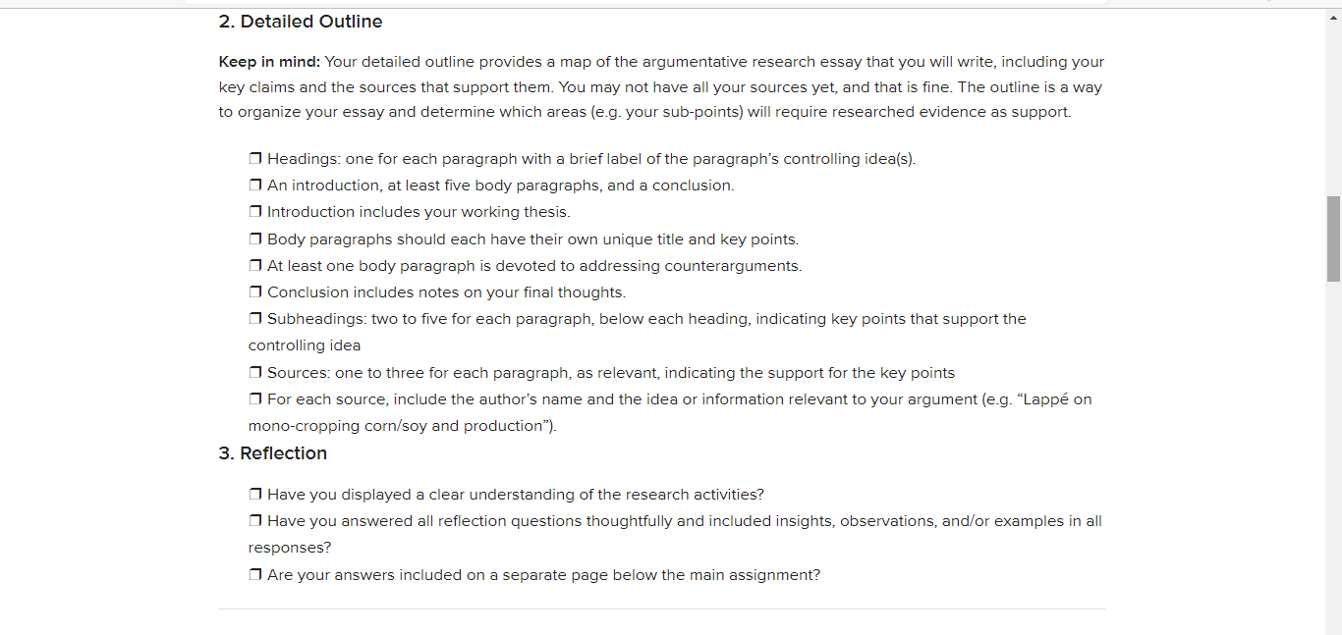Mark the box for working thesis item
This screenshot has width=1342, height=635.
pyautogui.click(x=255, y=212)
